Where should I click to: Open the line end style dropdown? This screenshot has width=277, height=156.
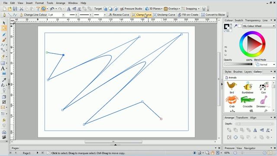click(105, 15)
